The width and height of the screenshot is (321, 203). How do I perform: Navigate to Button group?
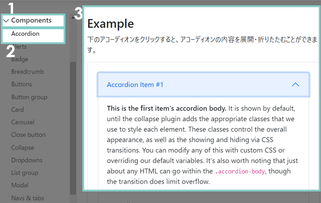point(29,97)
